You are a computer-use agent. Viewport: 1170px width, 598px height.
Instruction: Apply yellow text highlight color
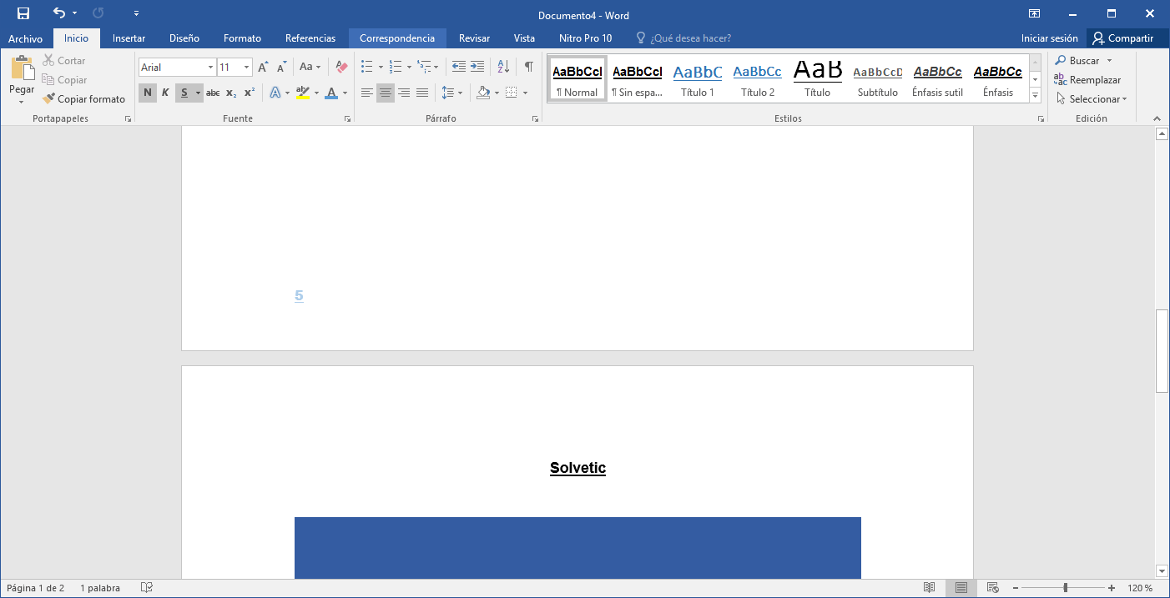pyautogui.click(x=302, y=93)
